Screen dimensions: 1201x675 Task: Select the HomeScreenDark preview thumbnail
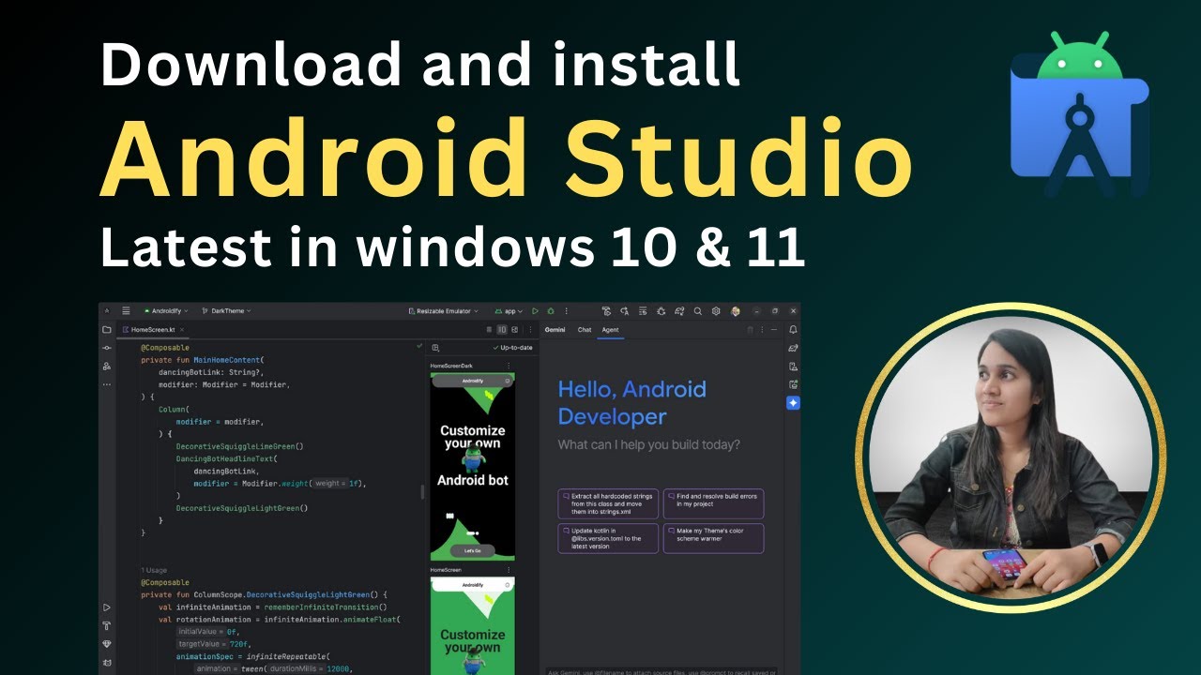pyautogui.click(x=473, y=467)
